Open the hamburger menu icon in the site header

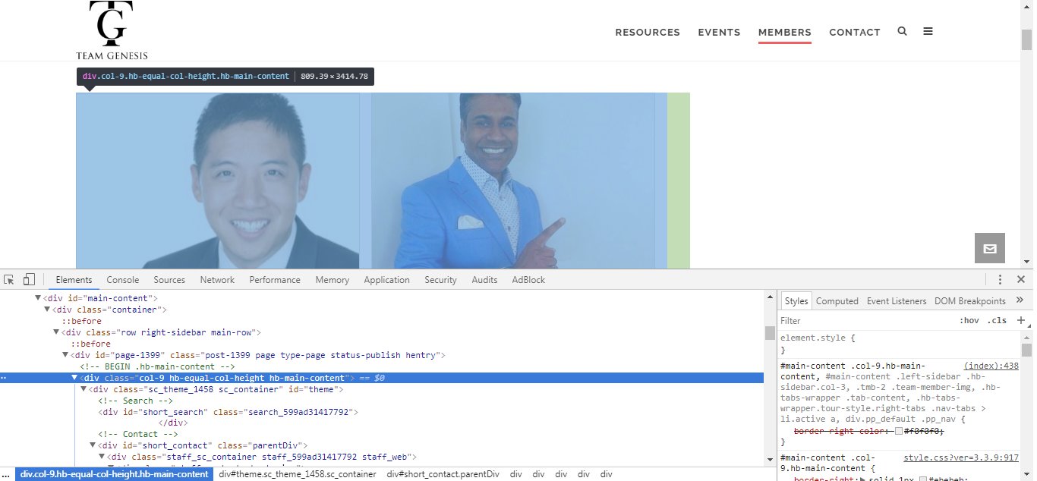click(928, 32)
